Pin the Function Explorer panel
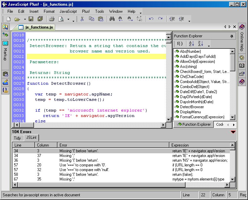The image size is (248, 200). [x=232, y=36]
